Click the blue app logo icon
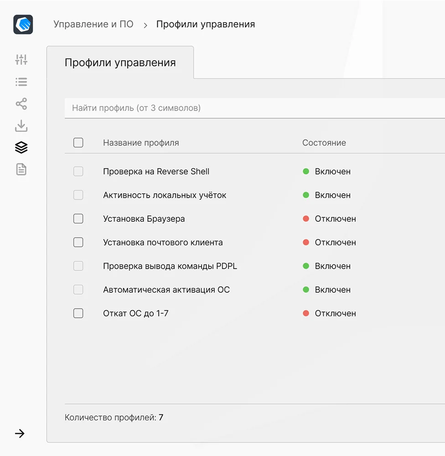 (23, 25)
